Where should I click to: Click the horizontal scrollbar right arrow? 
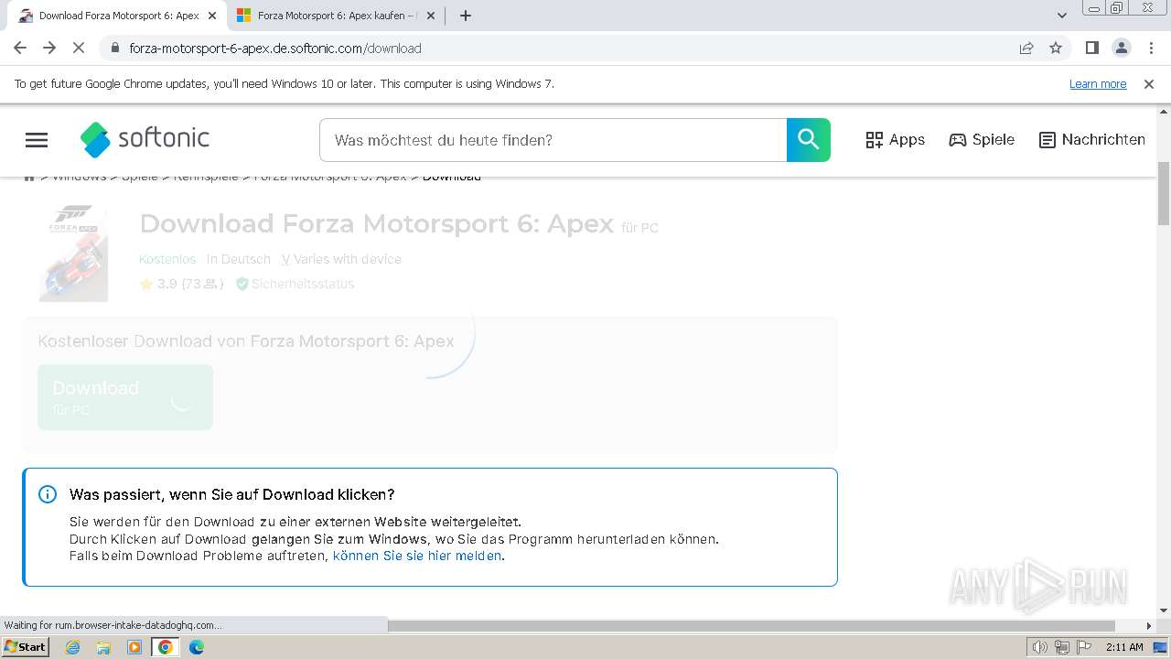1149,626
